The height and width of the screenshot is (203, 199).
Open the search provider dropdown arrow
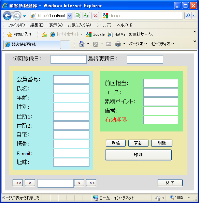[x=194, y=16]
